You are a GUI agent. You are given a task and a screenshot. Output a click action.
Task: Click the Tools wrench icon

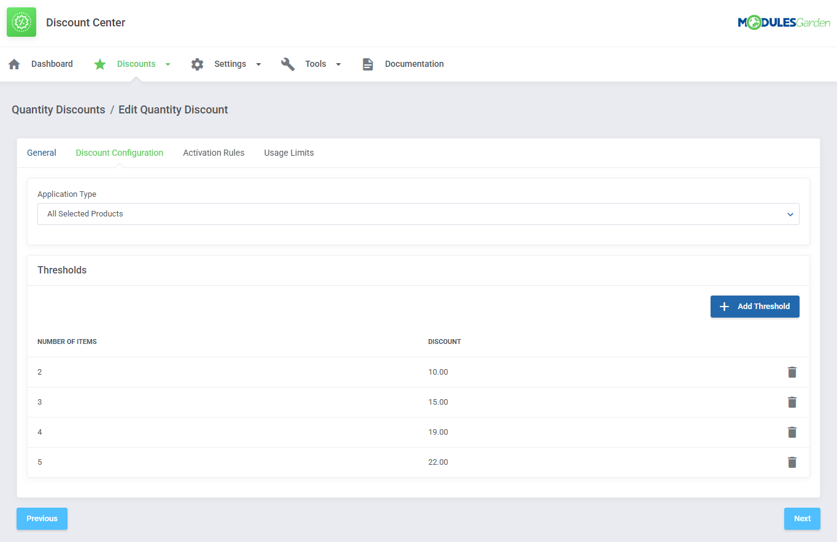[x=288, y=64]
